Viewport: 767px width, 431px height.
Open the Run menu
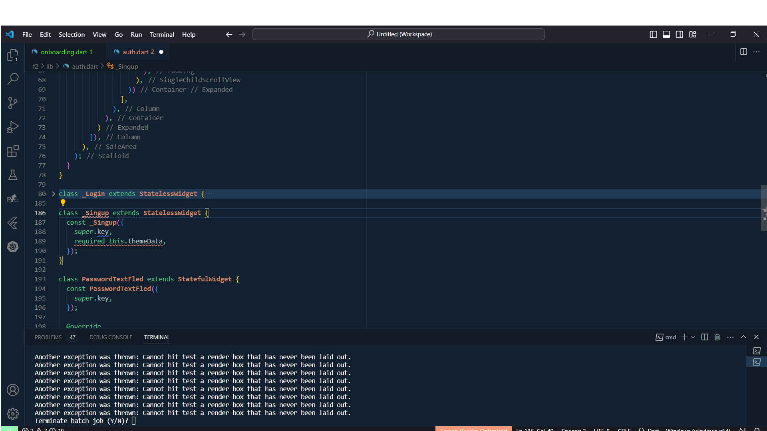(x=136, y=35)
